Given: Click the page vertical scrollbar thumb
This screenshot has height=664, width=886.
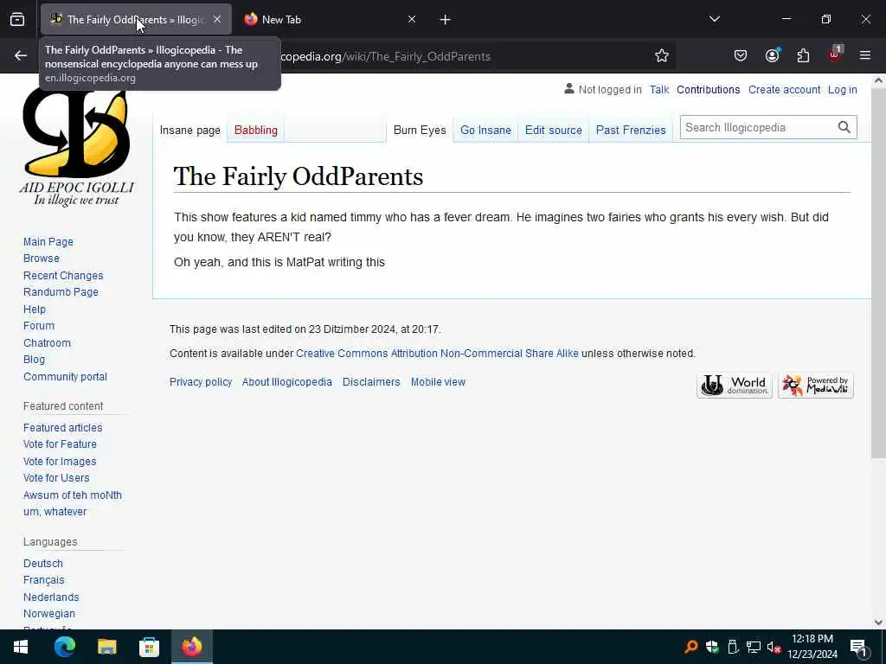Looking at the screenshot, I should pos(878,273).
